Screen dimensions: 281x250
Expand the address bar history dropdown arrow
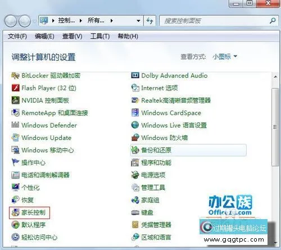(138, 21)
